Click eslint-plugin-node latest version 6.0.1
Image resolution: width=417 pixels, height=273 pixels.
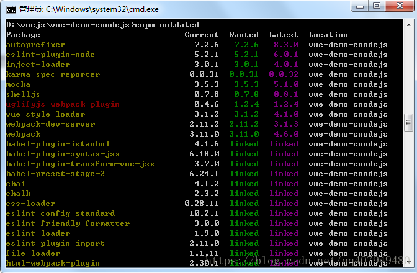click(x=286, y=55)
